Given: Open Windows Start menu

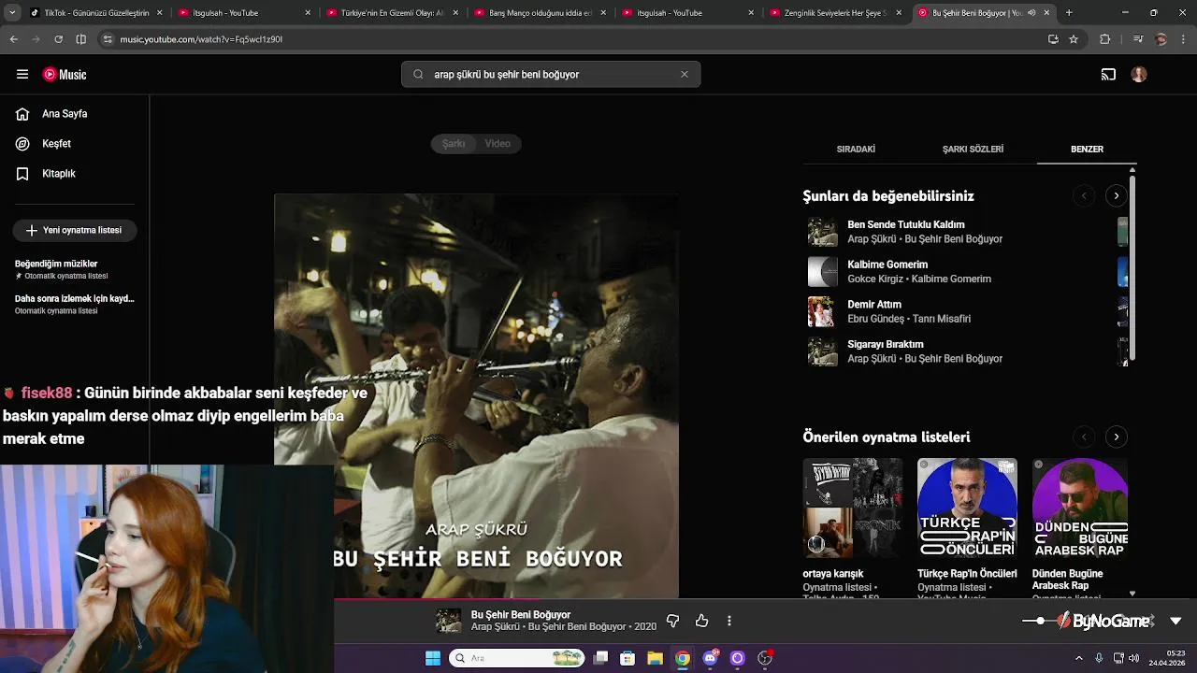Looking at the screenshot, I should (432, 658).
